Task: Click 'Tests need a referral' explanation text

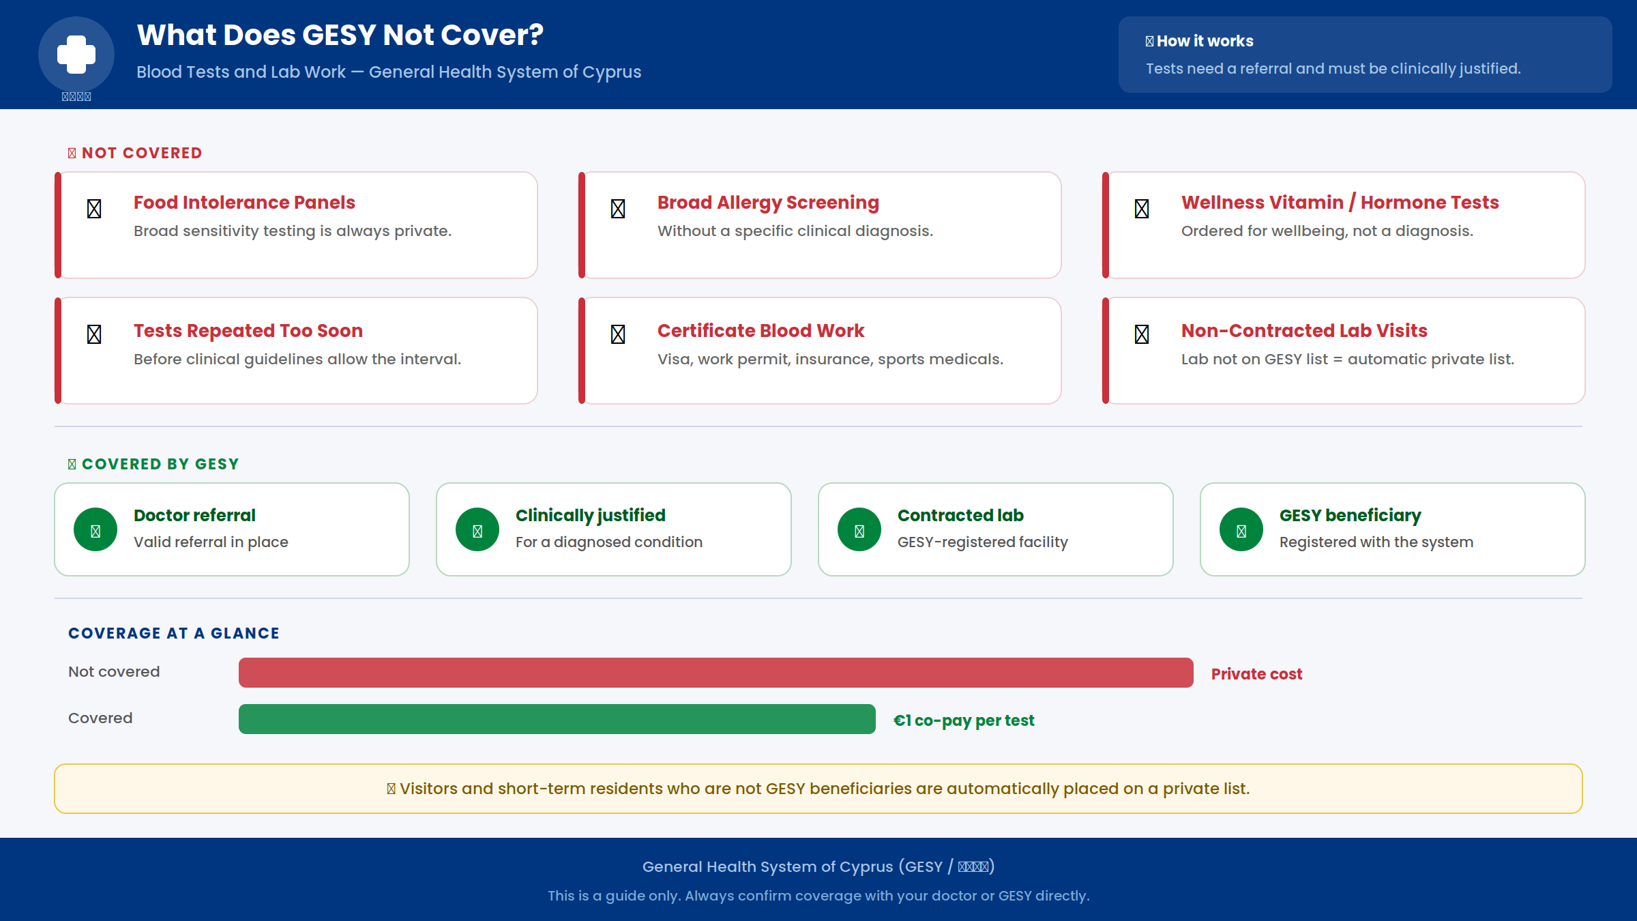Action: point(1333,69)
